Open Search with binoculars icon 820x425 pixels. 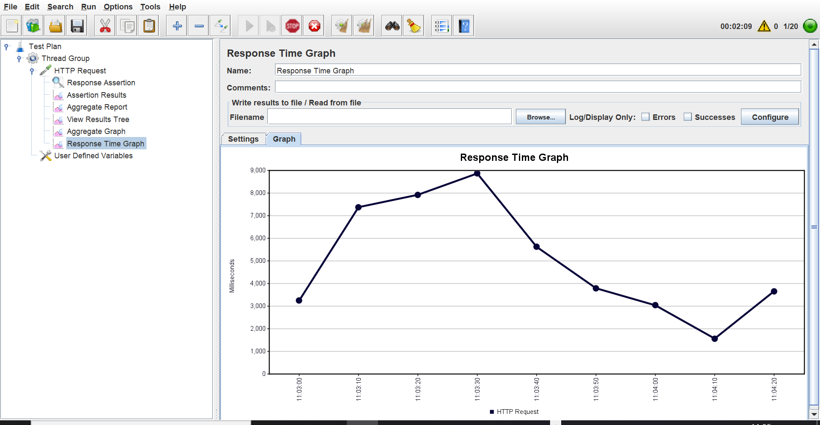(392, 26)
